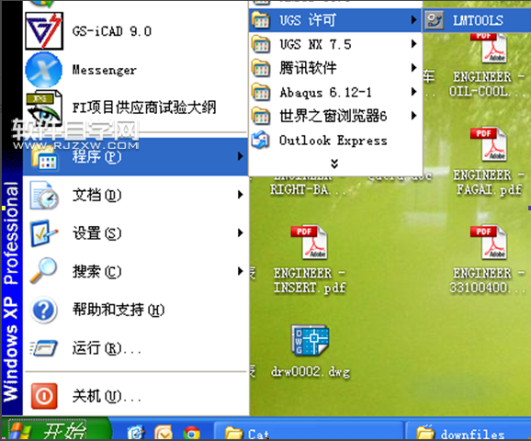Expand the UGS NX 7.5 submenu
The height and width of the screenshot is (441, 531).
click(335, 44)
